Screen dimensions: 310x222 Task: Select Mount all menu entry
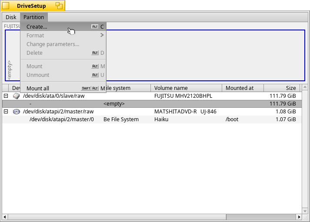point(38,88)
